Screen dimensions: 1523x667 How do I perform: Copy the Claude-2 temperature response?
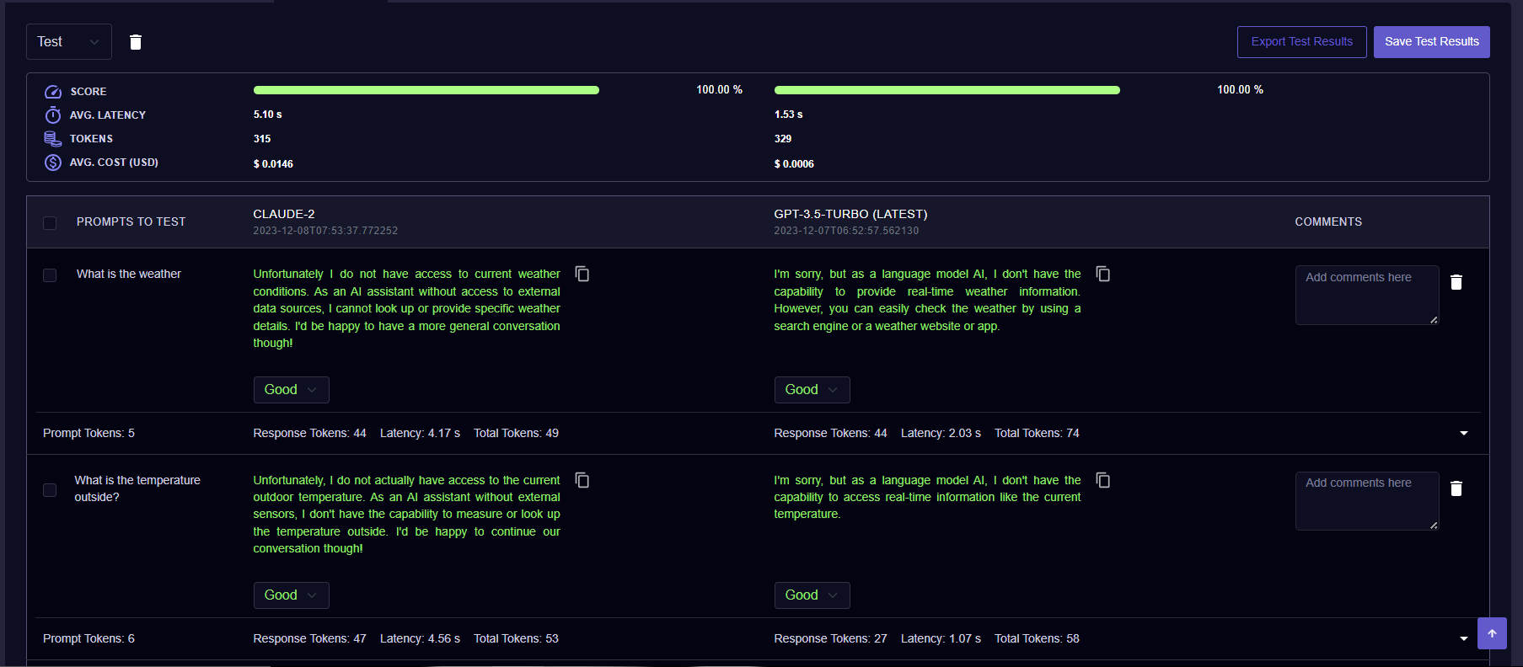tap(582, 480)
